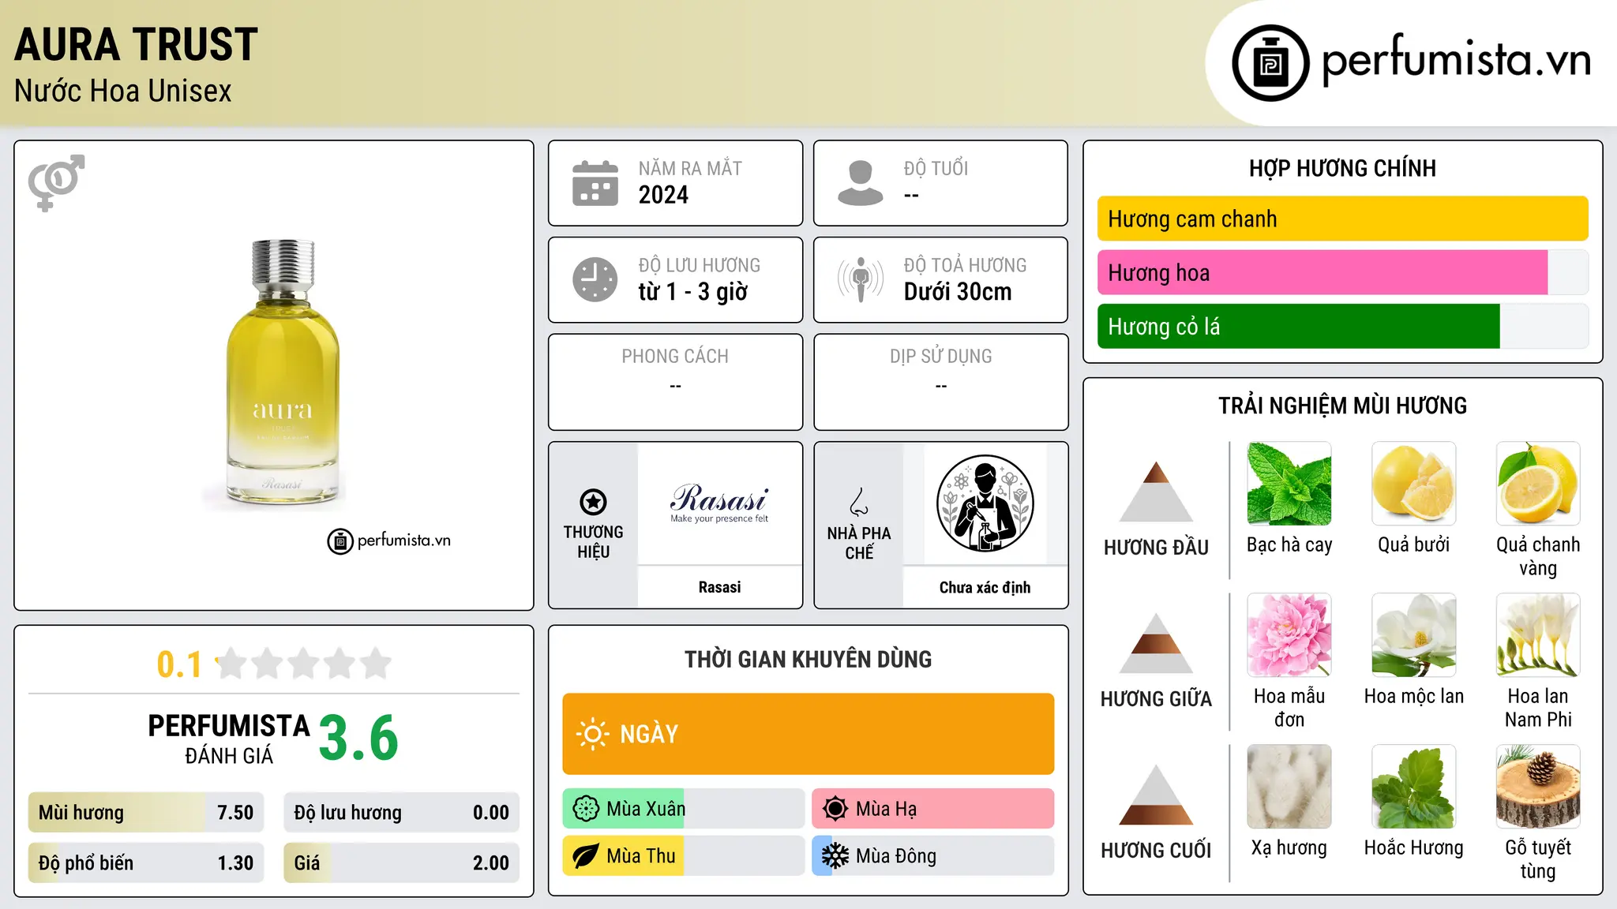Click the Perfumista đánh giá label

pyautogui.click(x=229, y=739)
